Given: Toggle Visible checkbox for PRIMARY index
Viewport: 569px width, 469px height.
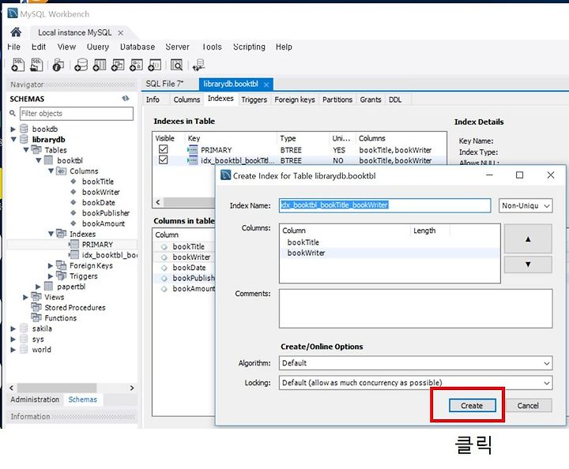Looking at the screenshot, I should (x=164, y=149).
